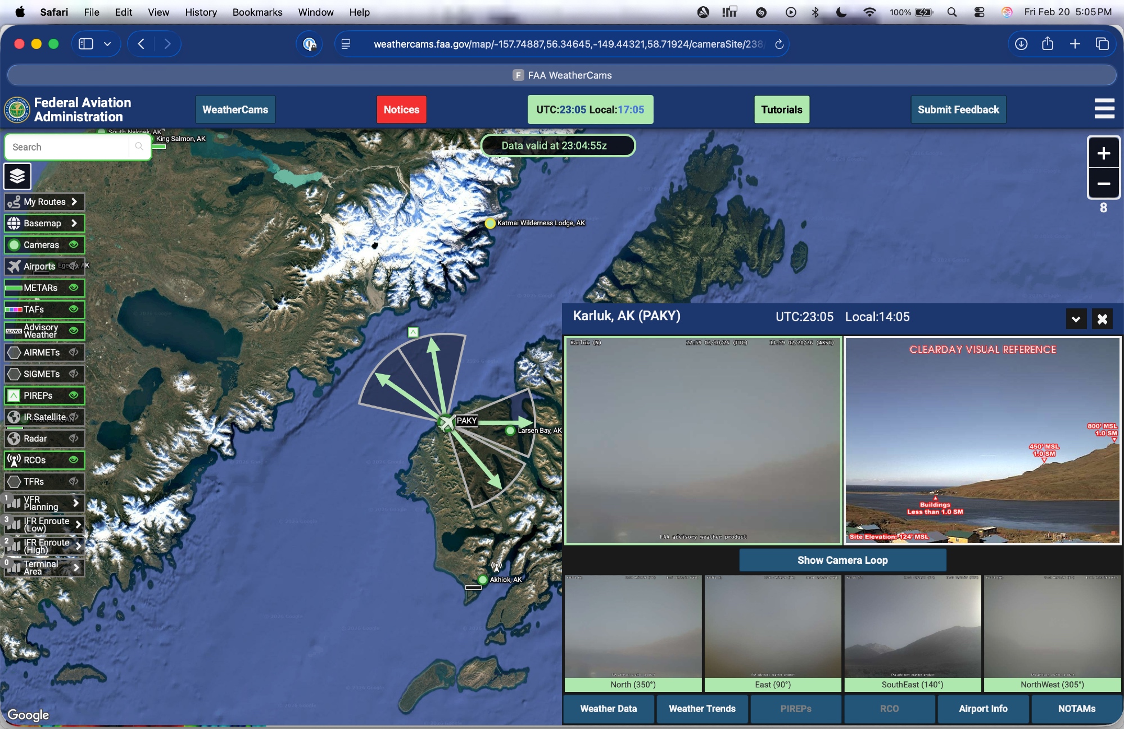
Task: Click the map layers stack icon
Action: (x=17, y=176)
